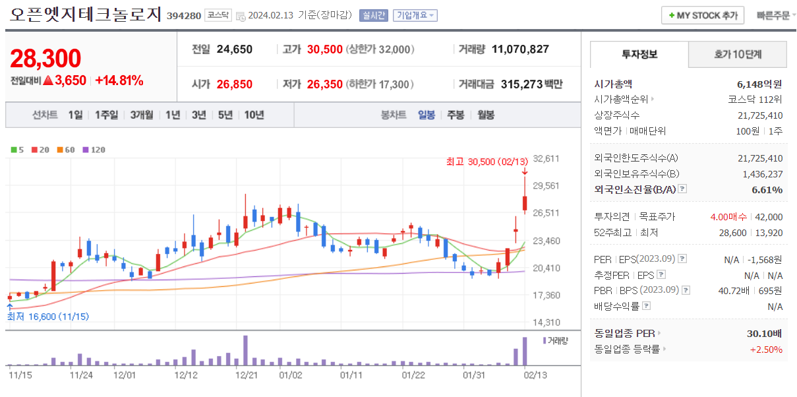The height and width of the screenshot is (397, 797).
Task: Select 1일 line chart period
Action: (75, 115)
